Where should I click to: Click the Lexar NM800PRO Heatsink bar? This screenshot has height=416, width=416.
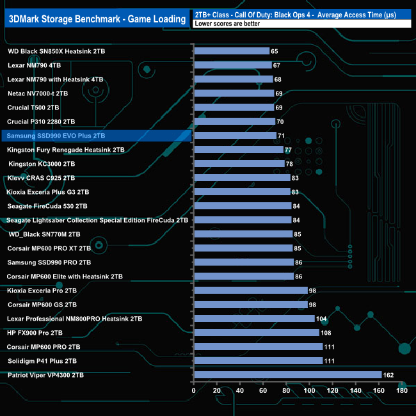pos(255,318)
